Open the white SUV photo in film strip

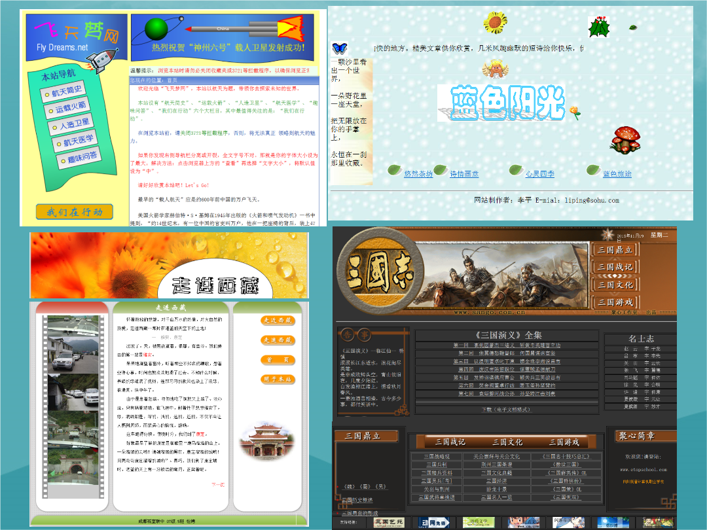click(x=73, y=354)
